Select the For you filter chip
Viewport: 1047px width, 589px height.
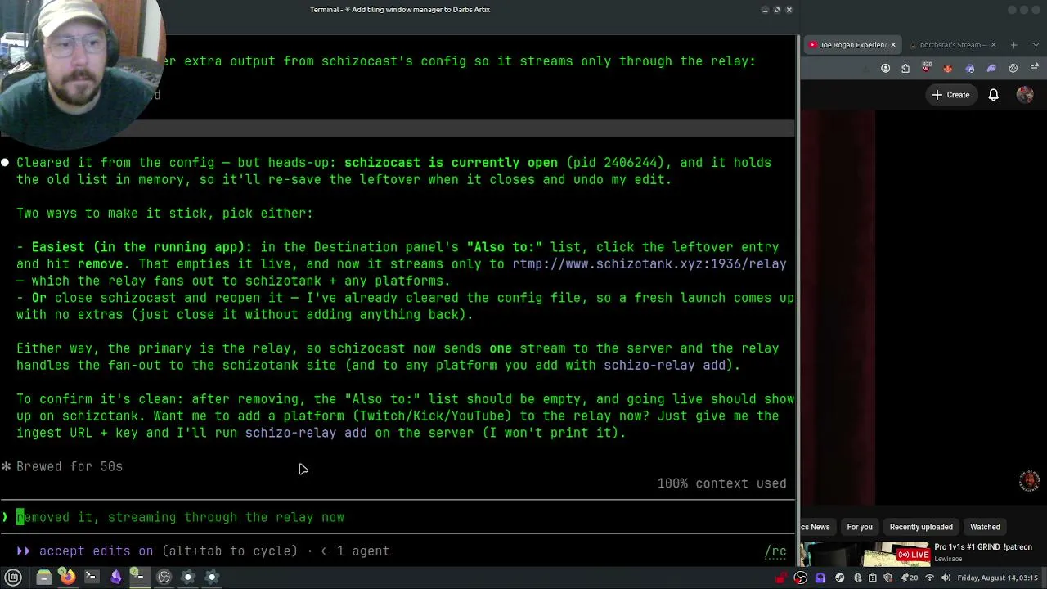[x=860, y=527]
